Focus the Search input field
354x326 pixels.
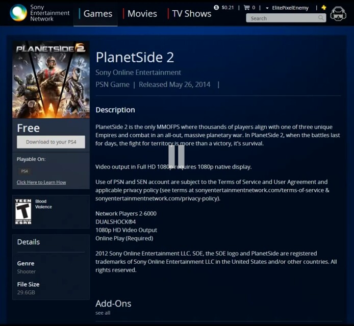click(286, 18)
